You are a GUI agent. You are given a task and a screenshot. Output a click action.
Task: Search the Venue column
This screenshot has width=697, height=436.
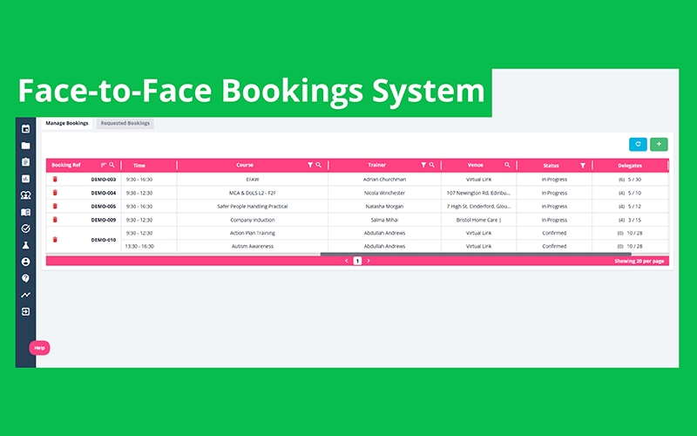(x=507, y=165)
